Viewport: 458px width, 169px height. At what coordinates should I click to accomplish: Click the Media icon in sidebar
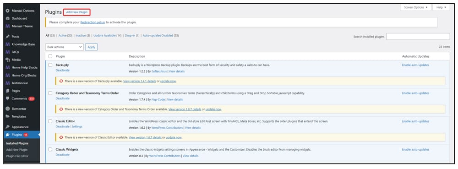(8, 60)
